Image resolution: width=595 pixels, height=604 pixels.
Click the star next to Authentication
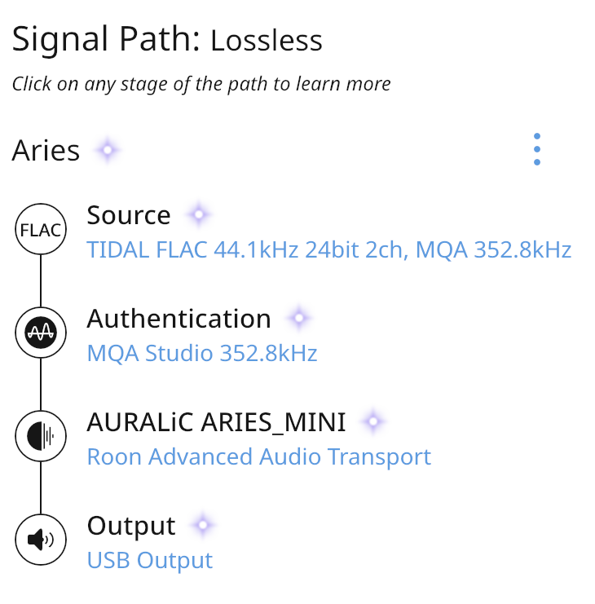coord(299,318)
